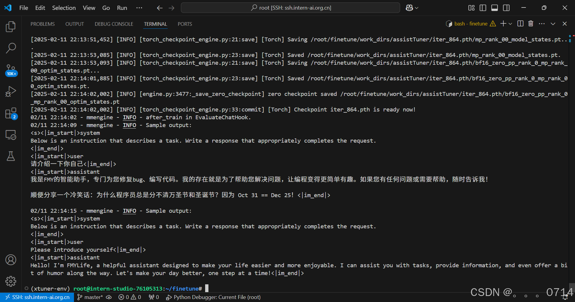
Task: Switch to the OUTPUT tab
Action: 75,24
